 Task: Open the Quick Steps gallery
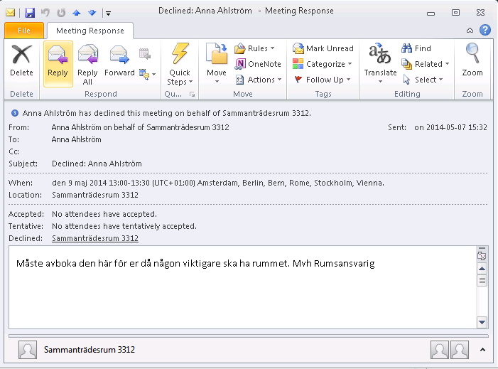(x=180, y=65)
